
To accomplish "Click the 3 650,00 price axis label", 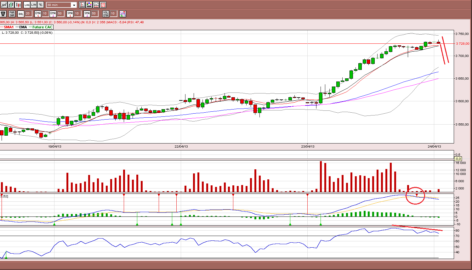I will (x=463, y=78).
